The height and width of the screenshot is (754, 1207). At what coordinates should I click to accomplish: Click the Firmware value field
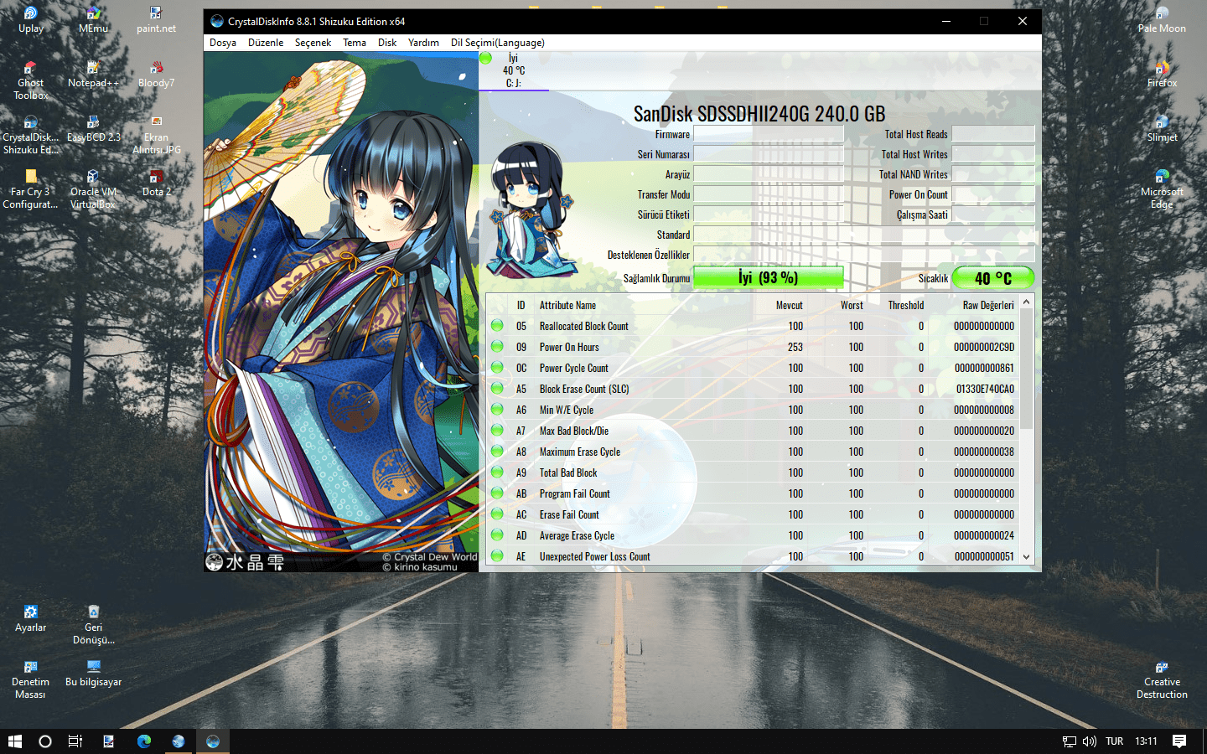tap(768, 134)
